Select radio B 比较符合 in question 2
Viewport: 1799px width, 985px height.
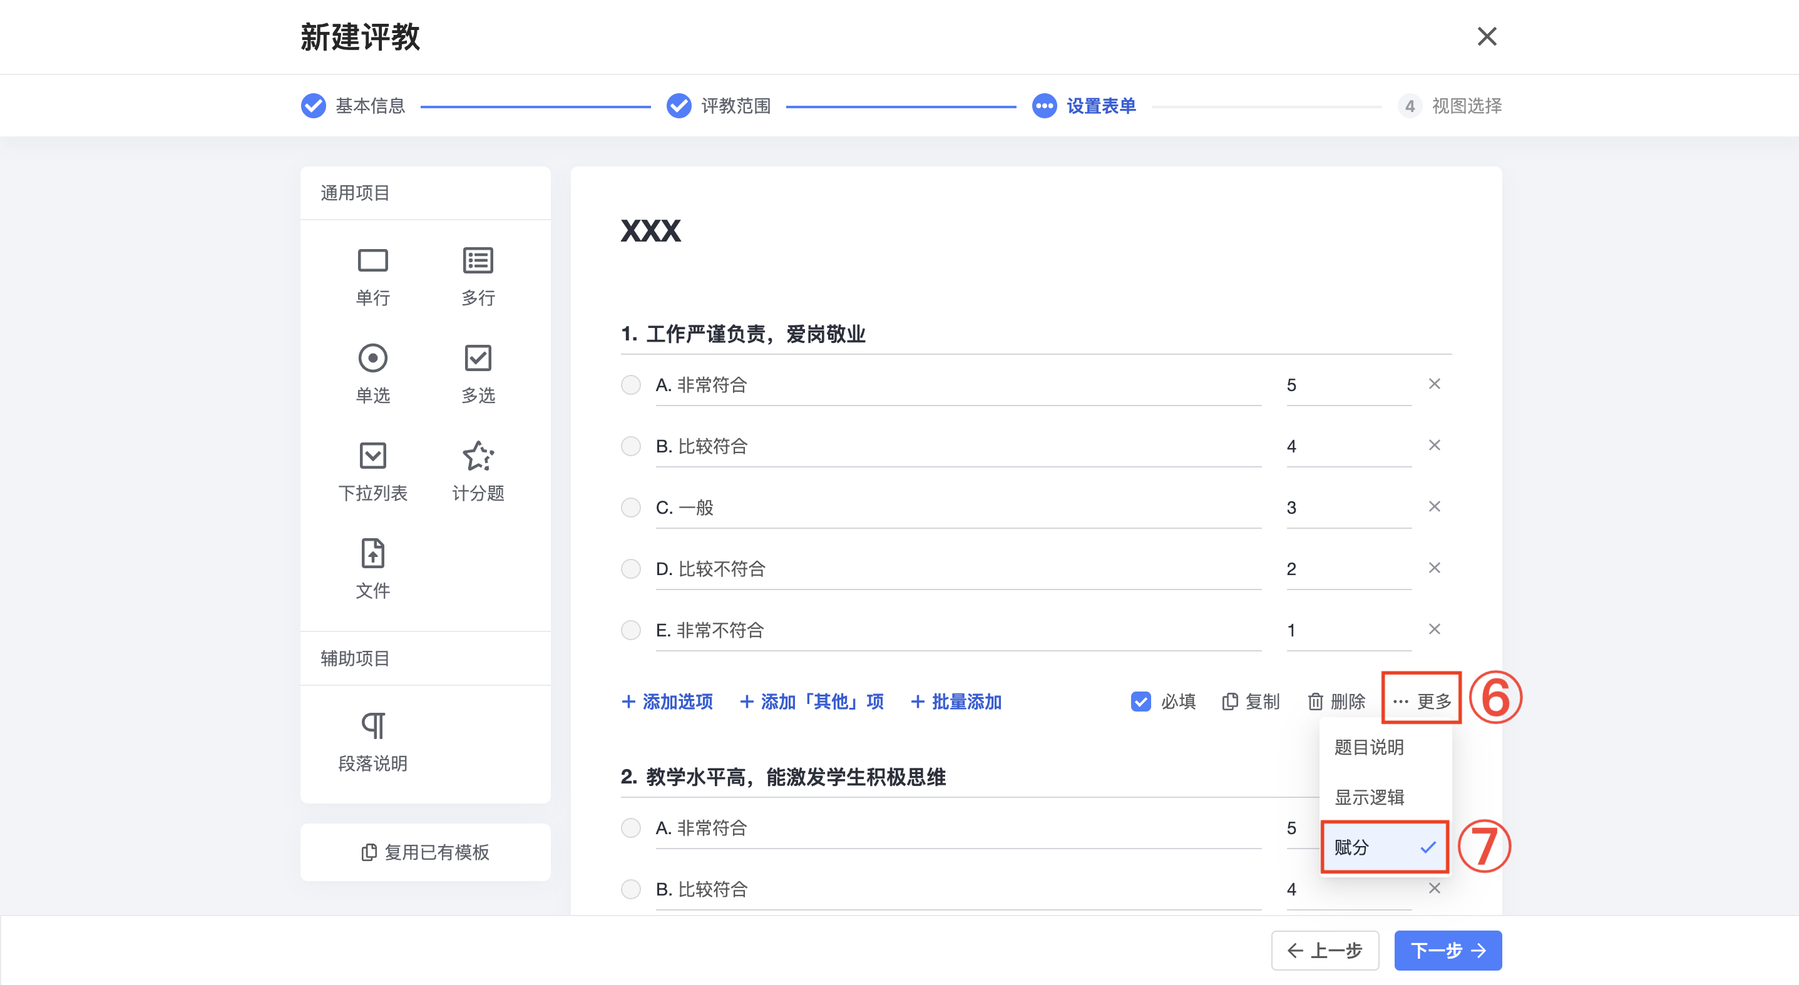(630, 890)
